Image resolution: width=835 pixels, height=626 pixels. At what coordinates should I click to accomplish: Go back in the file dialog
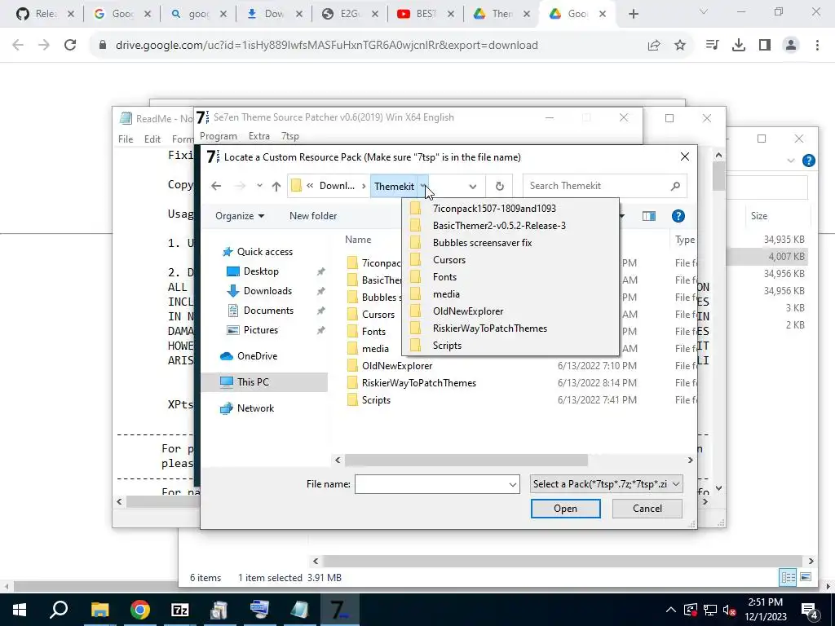click(215, 186)
